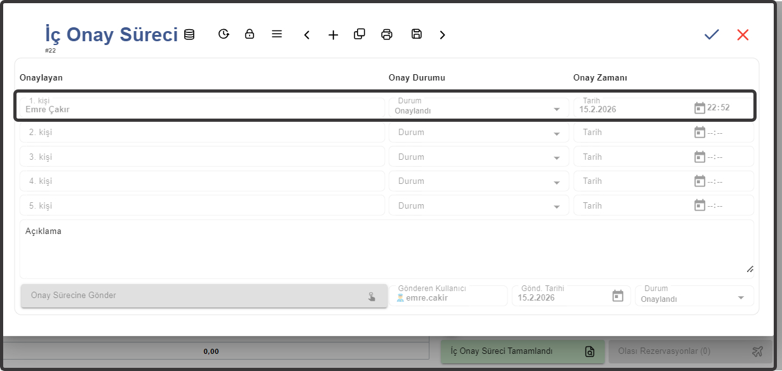Open Gönd. Tarihi calendar picker
The image size is (782, 371).
[x=617, y=296]
